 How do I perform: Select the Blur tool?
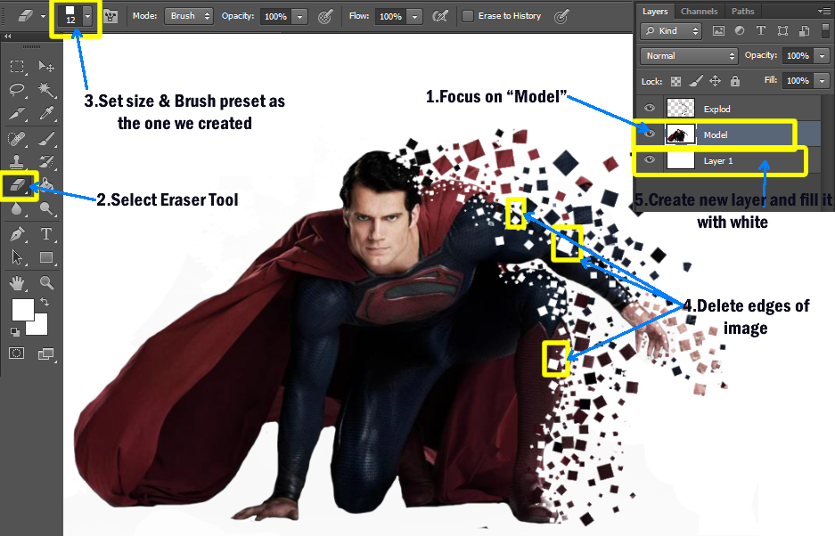(17, 208)
